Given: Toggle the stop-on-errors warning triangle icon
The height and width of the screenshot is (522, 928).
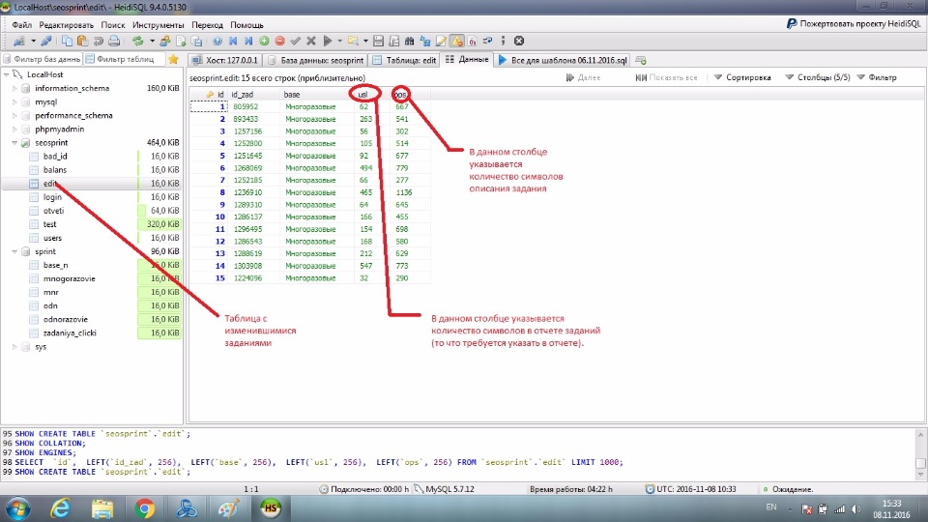Looking at the screenshot, I should [x=457, y=41].
